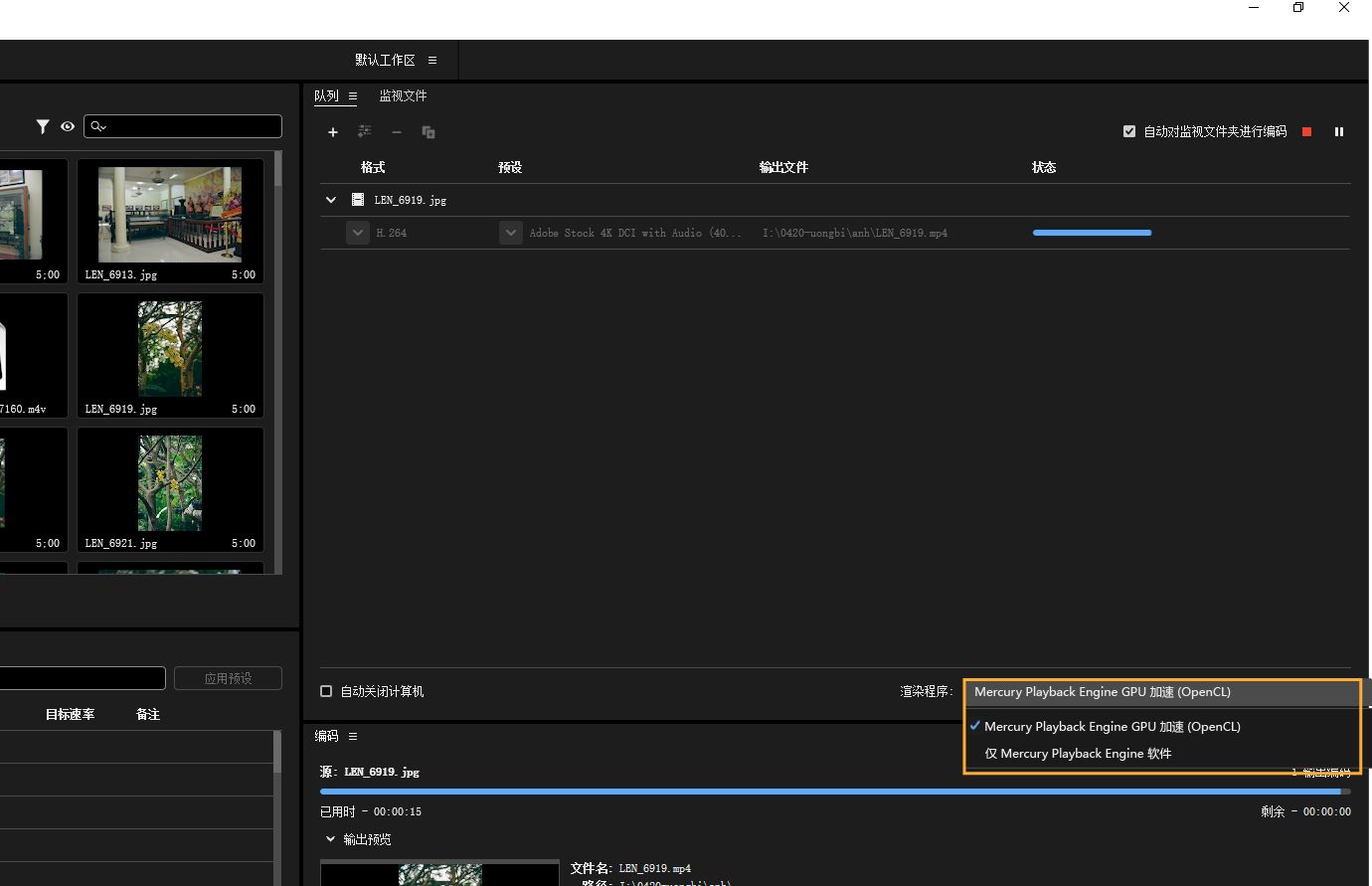Select the 队列 tab
Viewport: 1372px width, 886px height.
click(328, 95)
